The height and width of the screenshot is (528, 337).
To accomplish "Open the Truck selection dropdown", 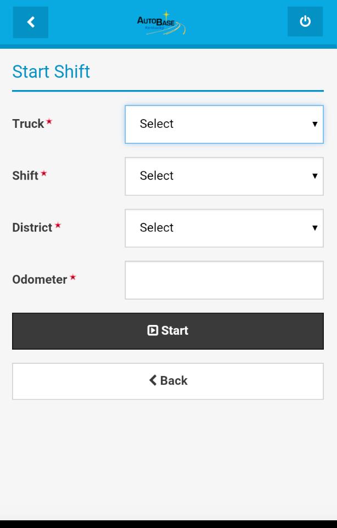I will (x=224, y=124).
